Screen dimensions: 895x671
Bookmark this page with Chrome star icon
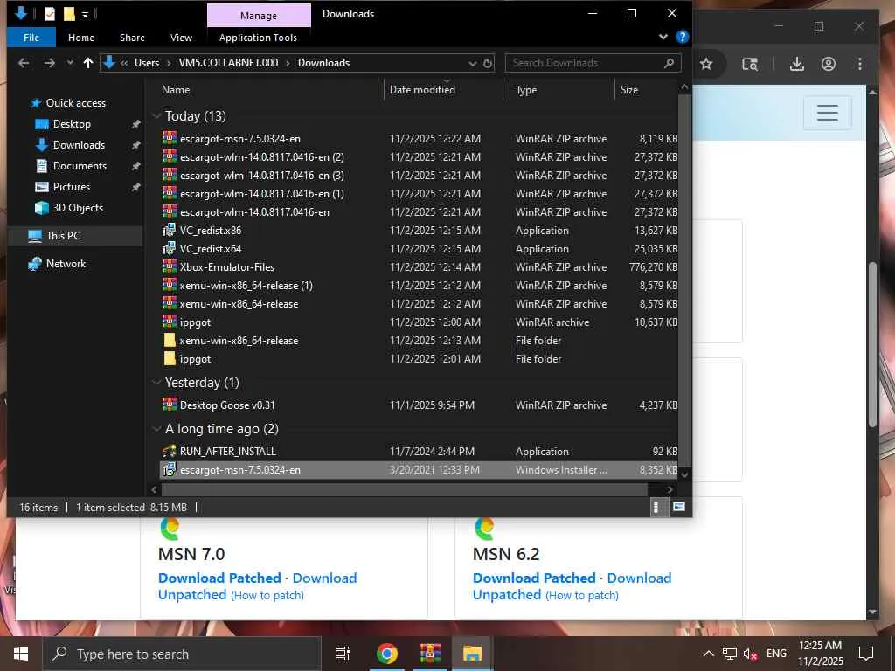(x=706, y=64)
